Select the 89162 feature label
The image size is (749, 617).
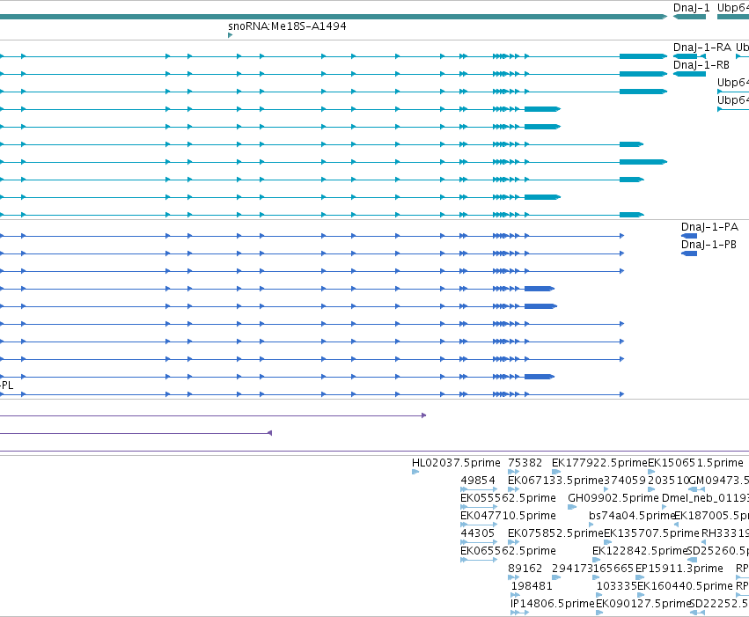pyautogui.click(x=525, y=569)
